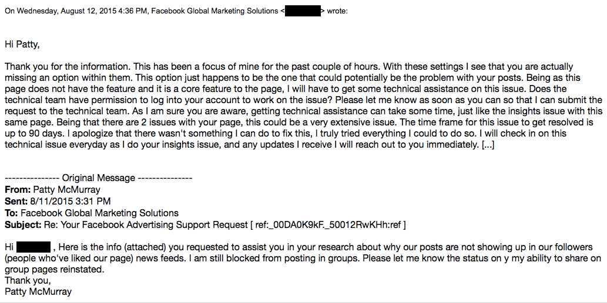Click 'Your Facebook Advertising Support Request' subject text
Screen dimensions: 607x303
click(154, 225)
